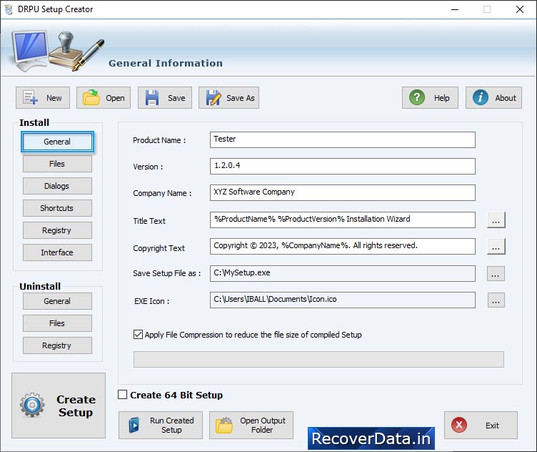The height and width of the screenshot is (452, 537).
Task: Click the Save As button label
Action: coord(241,98)
